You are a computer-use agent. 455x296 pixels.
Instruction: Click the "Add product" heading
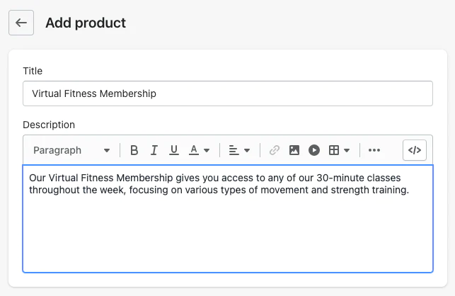pos(86,23)
